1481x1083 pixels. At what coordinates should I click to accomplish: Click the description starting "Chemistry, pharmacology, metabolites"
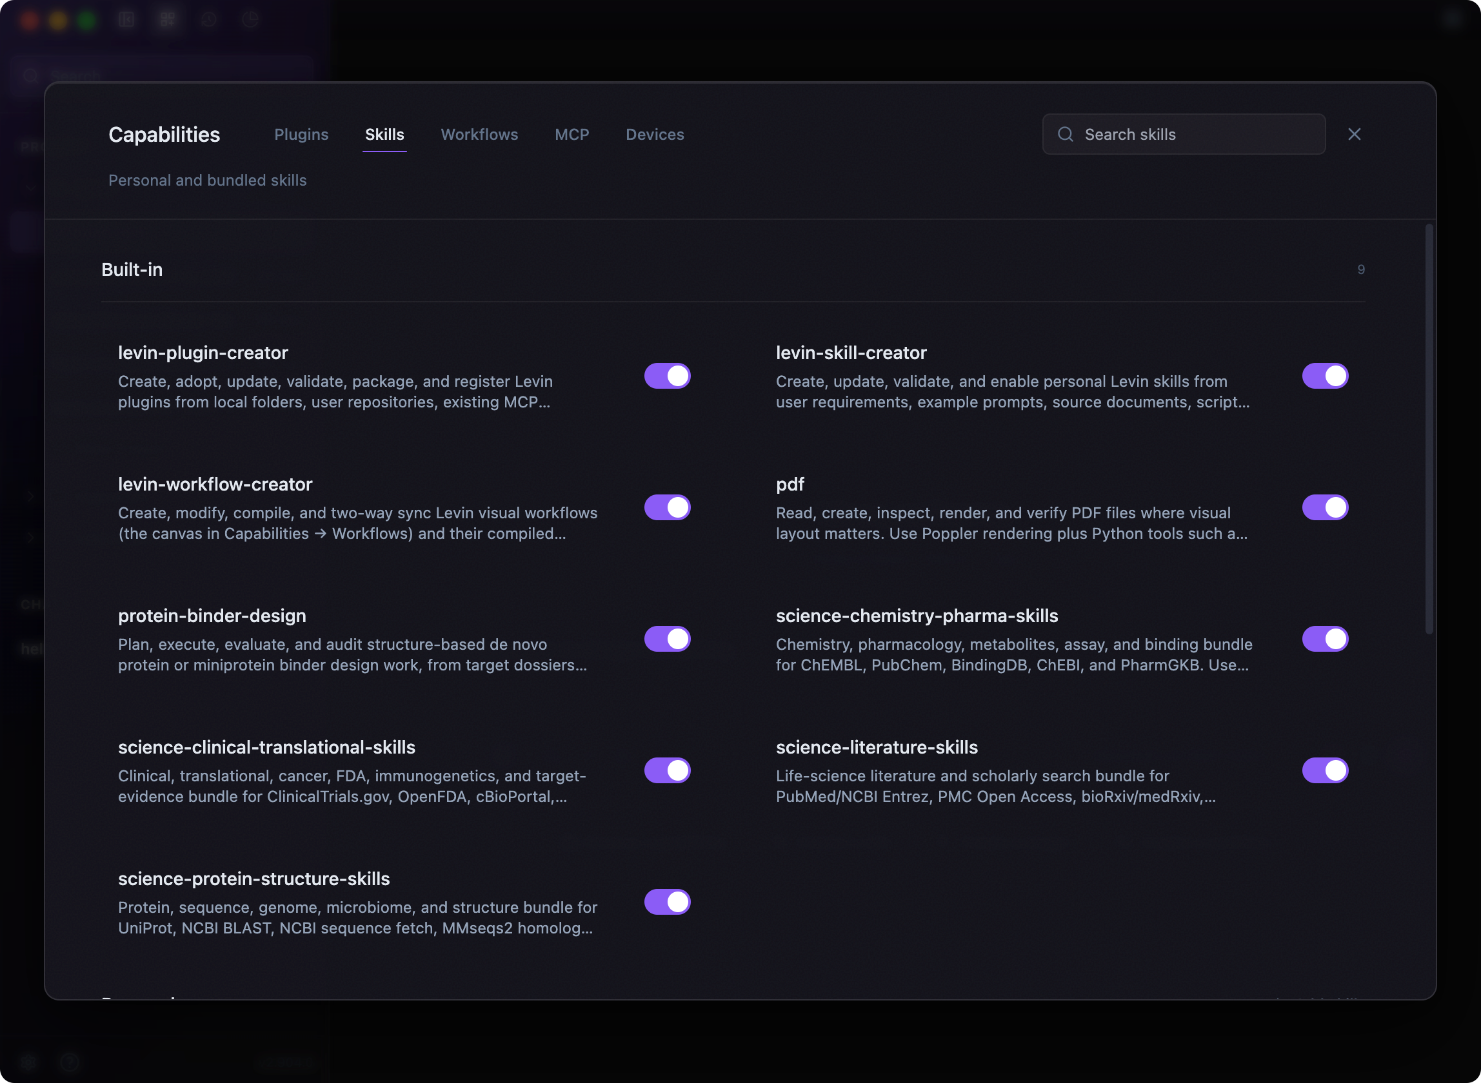coord(1014,654)
